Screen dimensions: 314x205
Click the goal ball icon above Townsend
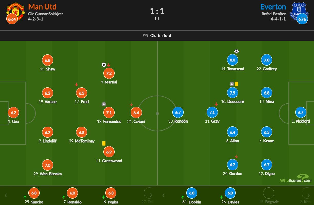(237, 51)
